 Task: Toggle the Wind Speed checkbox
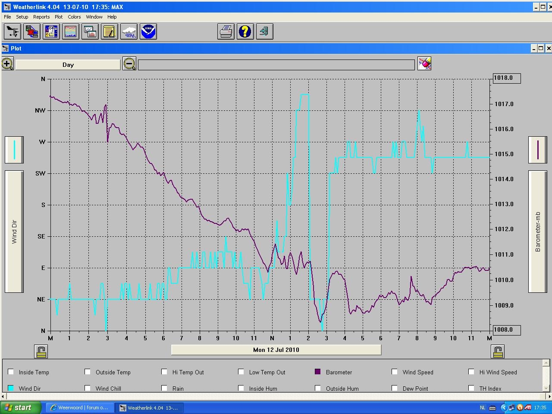pyautogui.click(x=394, y=372)
